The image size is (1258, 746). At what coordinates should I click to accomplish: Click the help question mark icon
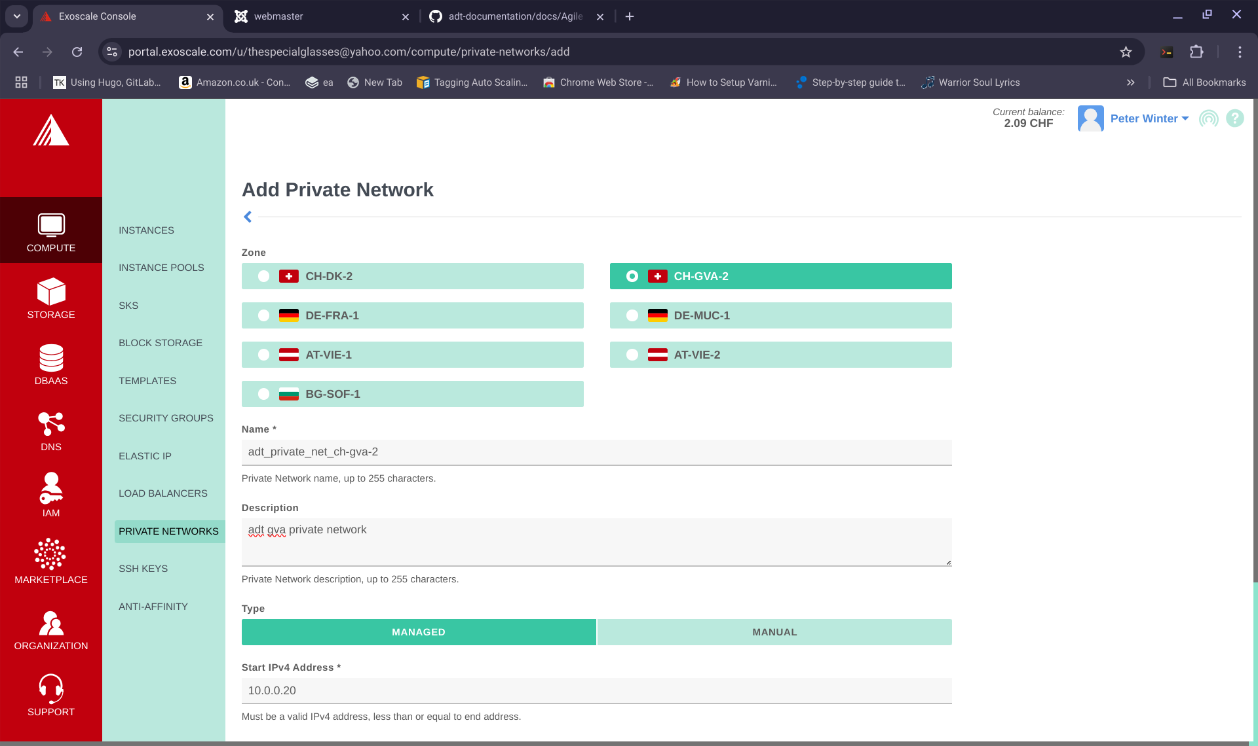[x=1234, y=118]
